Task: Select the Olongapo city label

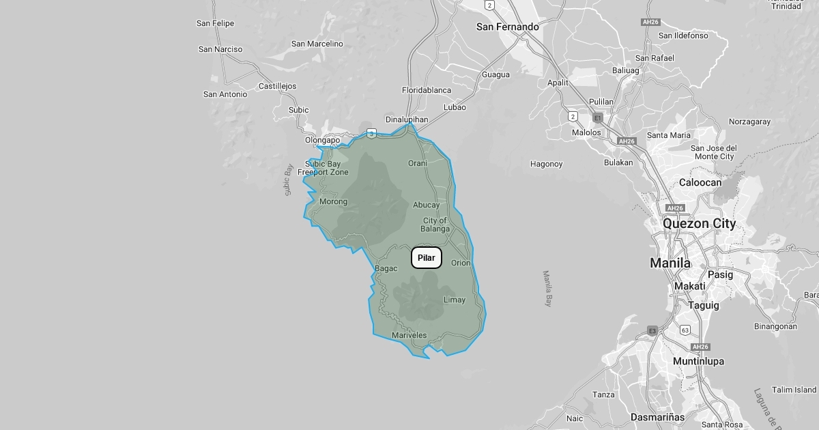Action: point(322,141)
